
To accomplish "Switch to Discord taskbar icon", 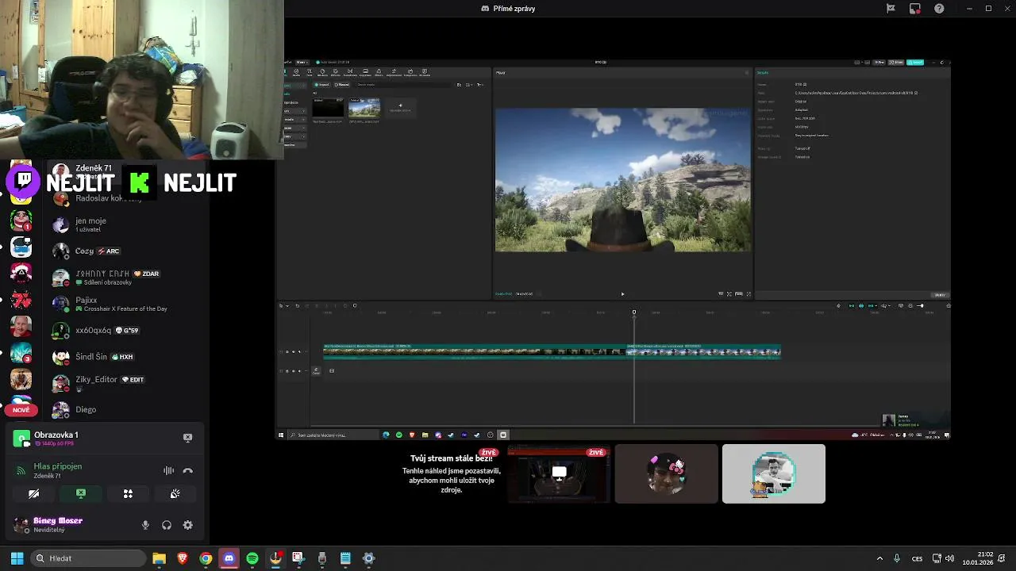I will (x=229, y=558).
